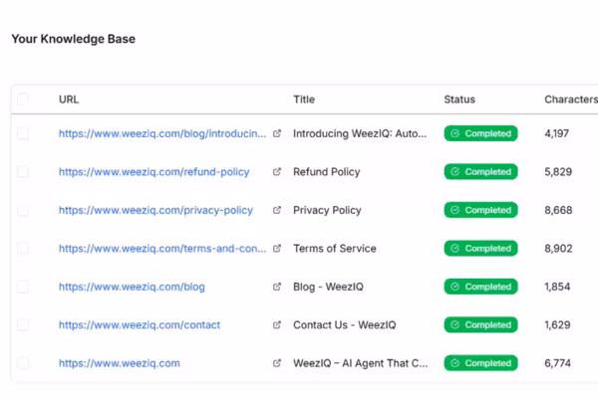Open external link icon for refund-policy URL
The width and height of the screenshot is (598, 398).
(277, 172)
